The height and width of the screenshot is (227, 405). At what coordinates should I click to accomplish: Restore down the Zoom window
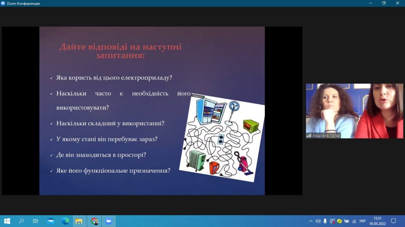click(384, 3)
